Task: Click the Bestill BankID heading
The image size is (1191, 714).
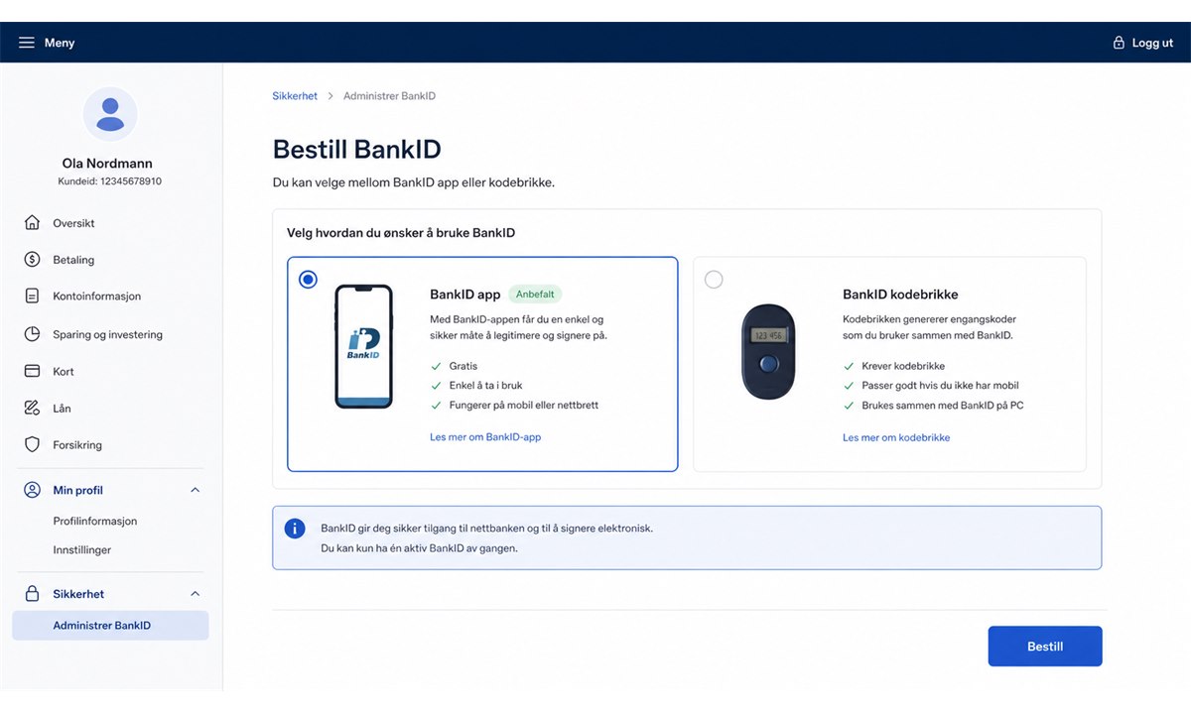Action: pos(357,150)
